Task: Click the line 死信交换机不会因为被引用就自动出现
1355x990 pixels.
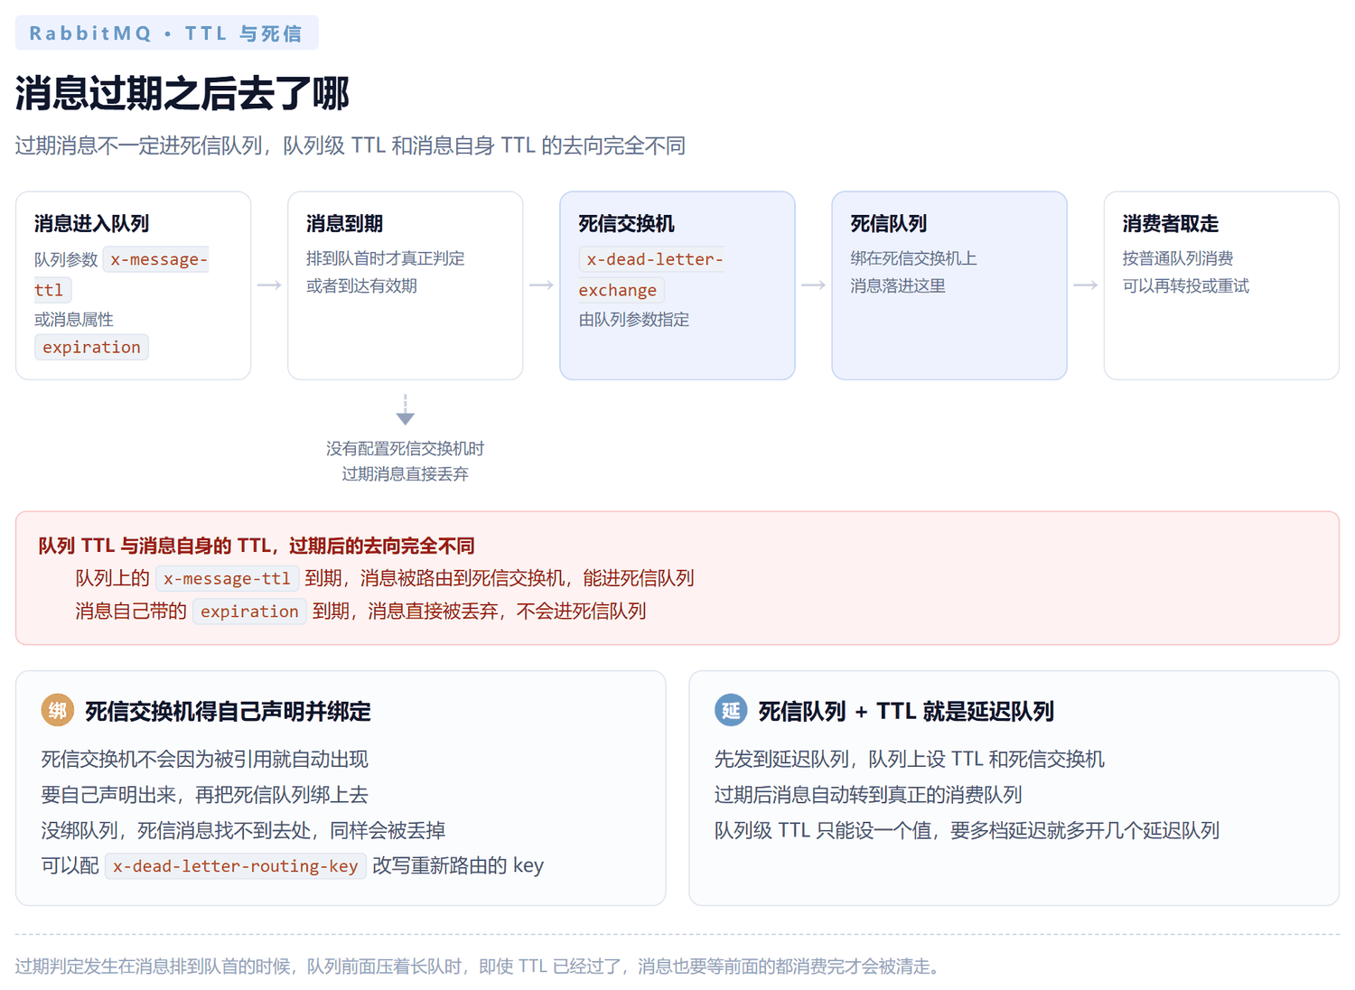Action: (205, 759)
